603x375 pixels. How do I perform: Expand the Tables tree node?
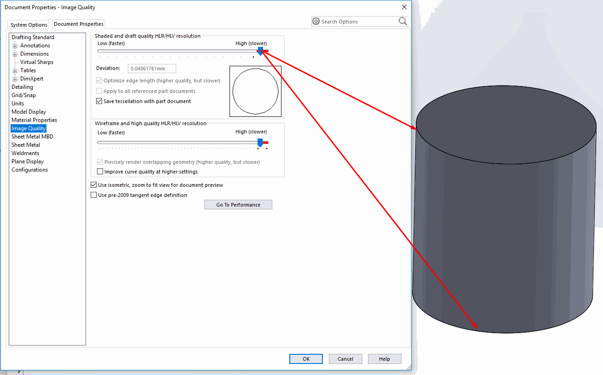[x=15, y=70]
